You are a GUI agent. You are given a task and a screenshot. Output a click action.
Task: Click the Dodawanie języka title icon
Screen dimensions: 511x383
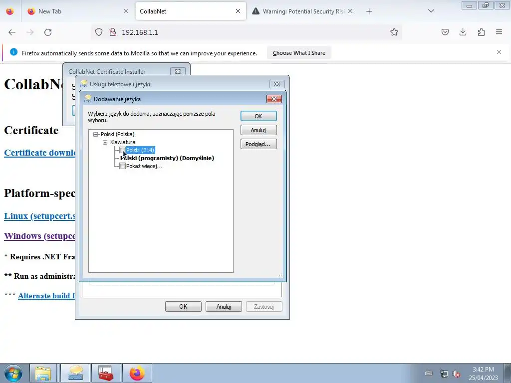point(88,99)
